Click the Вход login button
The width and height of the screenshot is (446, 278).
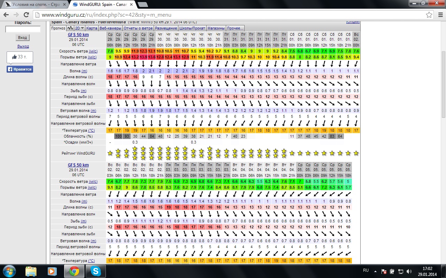23,38
